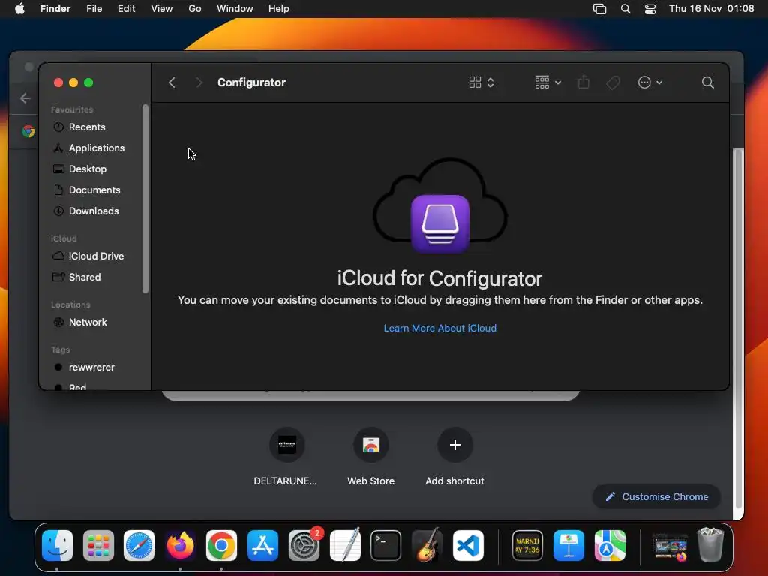Image resolution: width=768 pixels, height=576 pixels.
Task: Click Customise Chrome button
Action: (657, 496)
